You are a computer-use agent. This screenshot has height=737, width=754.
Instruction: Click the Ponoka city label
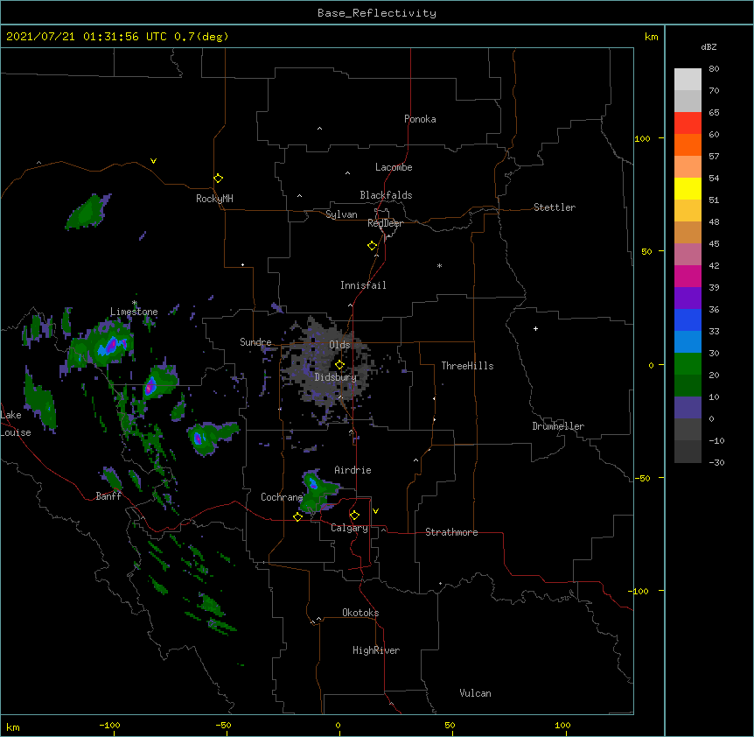[x=420, y=119]
